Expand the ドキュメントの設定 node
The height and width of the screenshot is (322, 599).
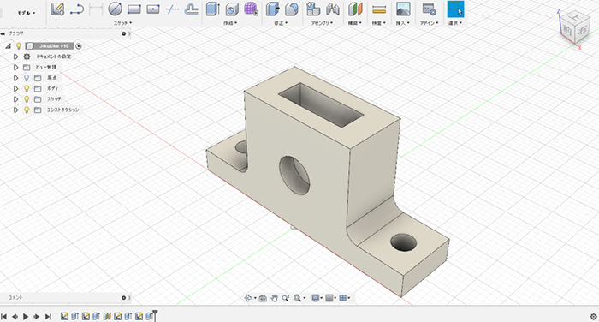point(15,57)
